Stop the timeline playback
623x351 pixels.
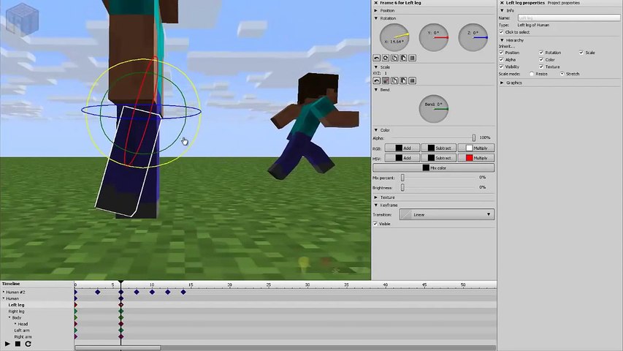coord(18,344)
